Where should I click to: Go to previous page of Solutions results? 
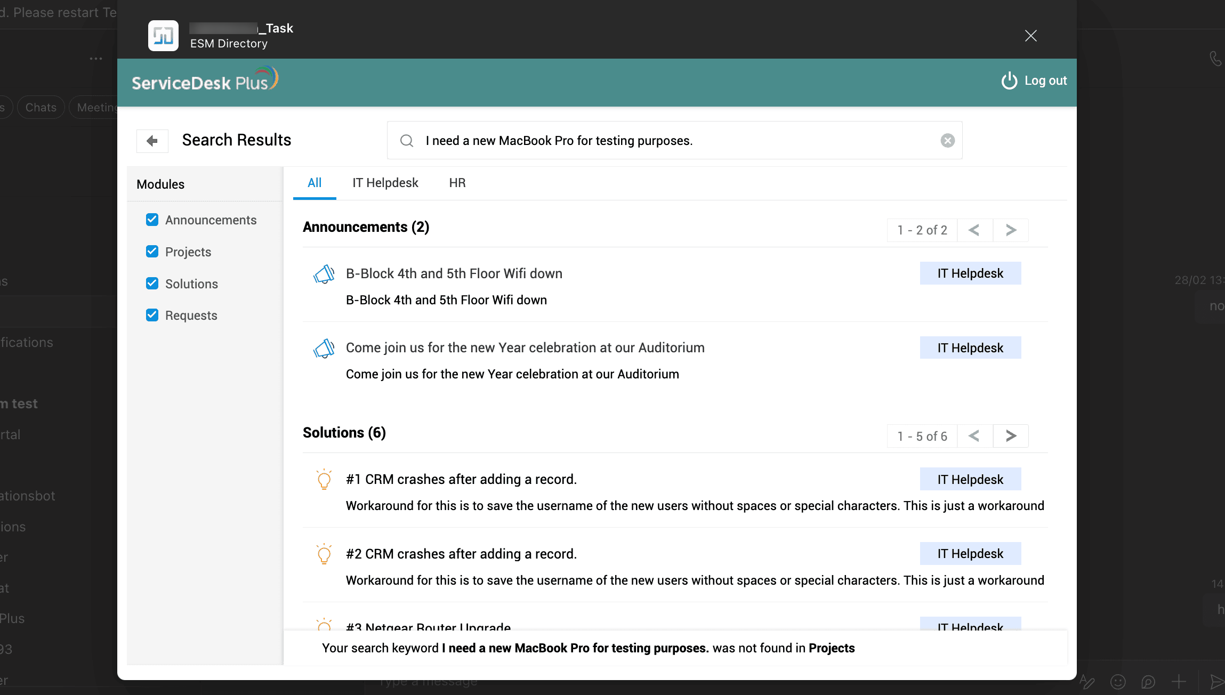tap(974, 436)
